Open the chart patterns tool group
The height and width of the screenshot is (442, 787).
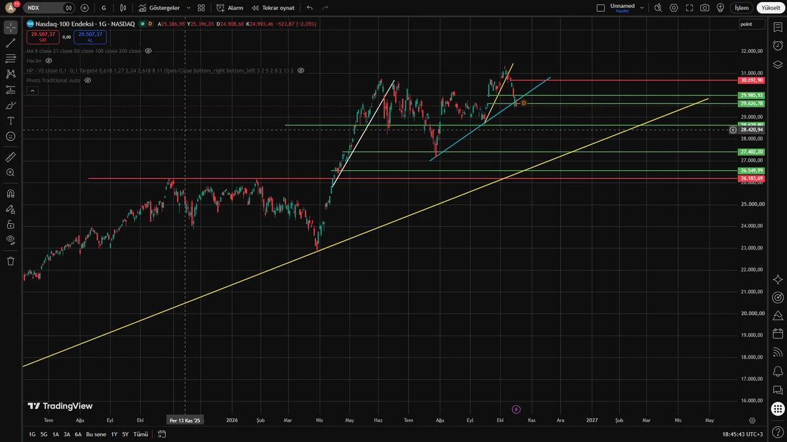tap(10, 74)
